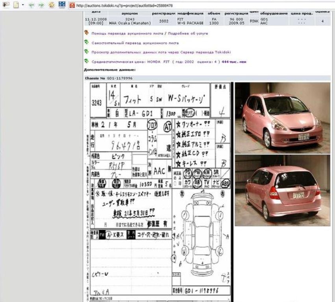Click the 'цена прод.' column header

302,13
